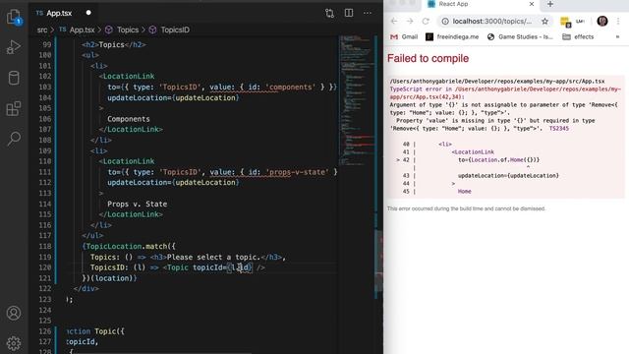Open the Chrome profile avatar
The height and width of the screenshot is (354, 629).
point(602,21)
